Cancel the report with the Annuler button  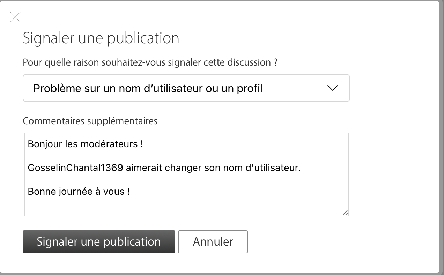213,241
